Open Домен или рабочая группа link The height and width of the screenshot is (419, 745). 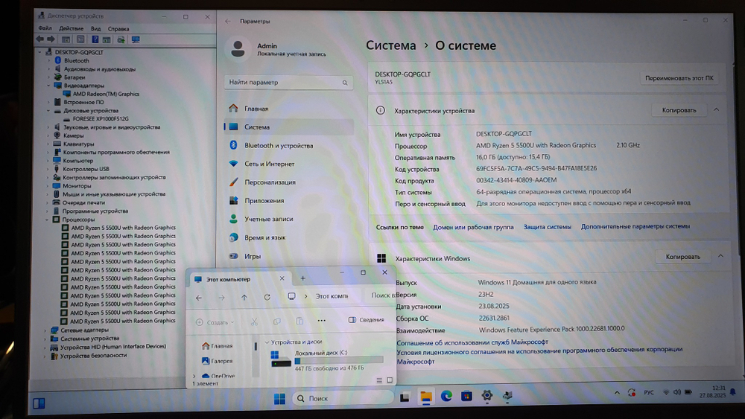coord(473,227)
